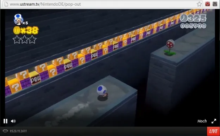Mute the stream with the speaker icon

pos(13,121)
